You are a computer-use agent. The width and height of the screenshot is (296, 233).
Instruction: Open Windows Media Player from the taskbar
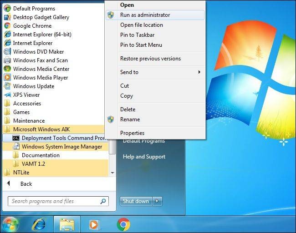94,224
